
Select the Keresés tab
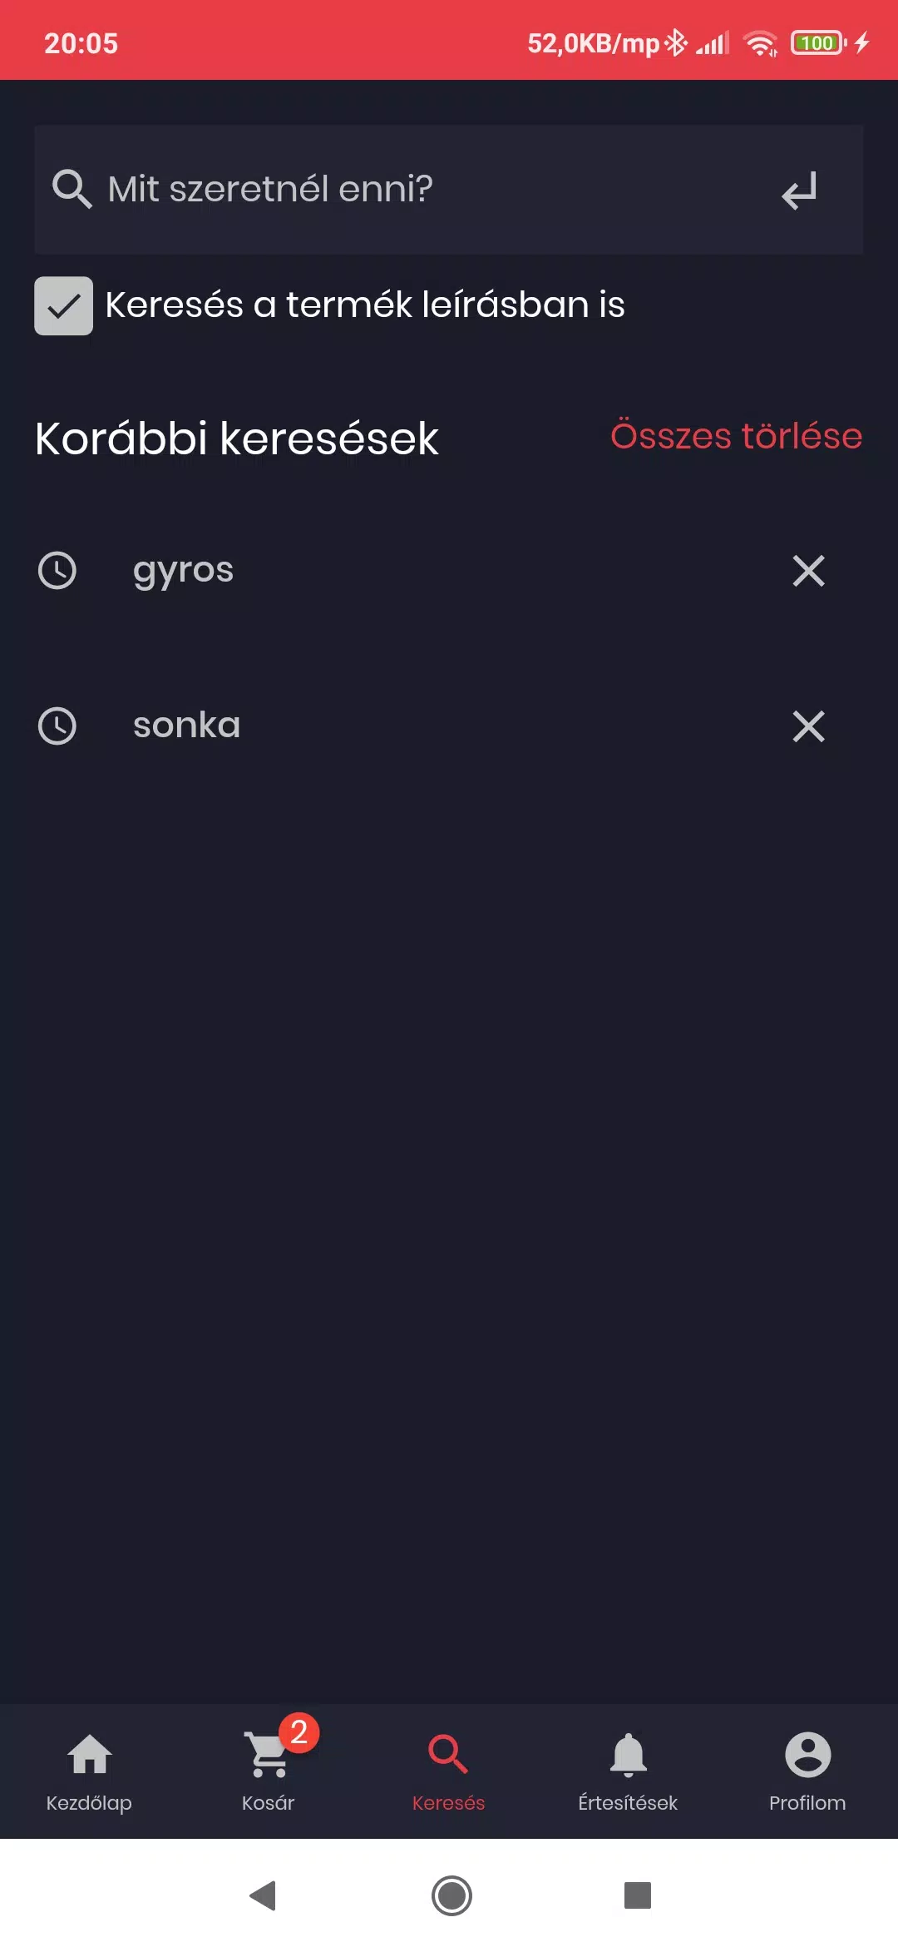[x=448, y=1772]
